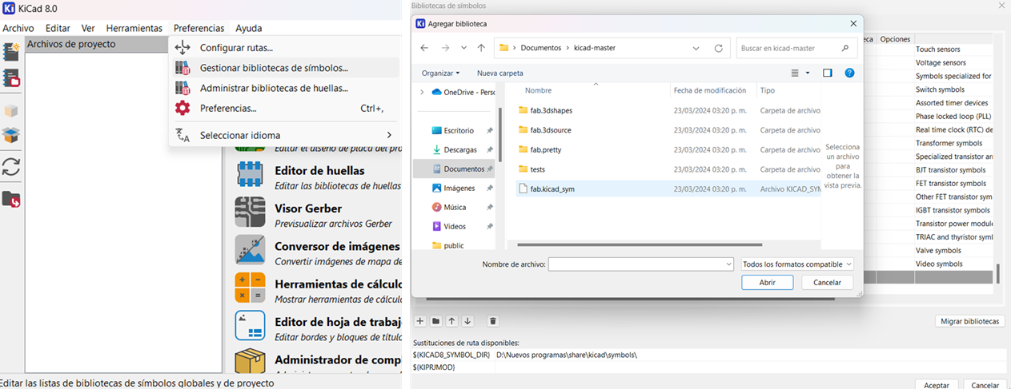1011x389 pixels.
Task: Go back in the Agregar biblioteca dialog
Action: [424, 48]
